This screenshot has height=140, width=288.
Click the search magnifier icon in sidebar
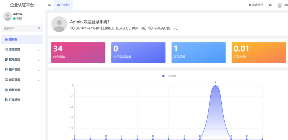point(39,28)
